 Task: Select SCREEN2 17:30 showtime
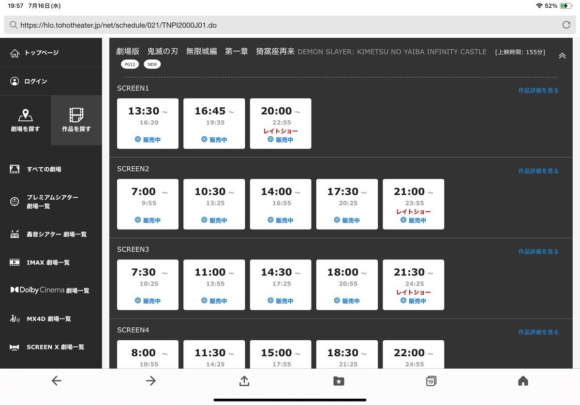347,204
